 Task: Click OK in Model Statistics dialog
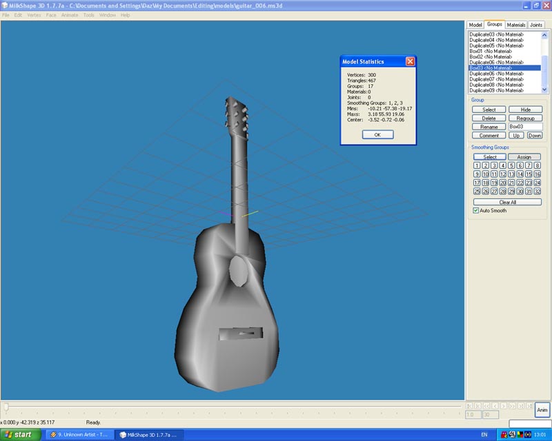click(377, 134)
